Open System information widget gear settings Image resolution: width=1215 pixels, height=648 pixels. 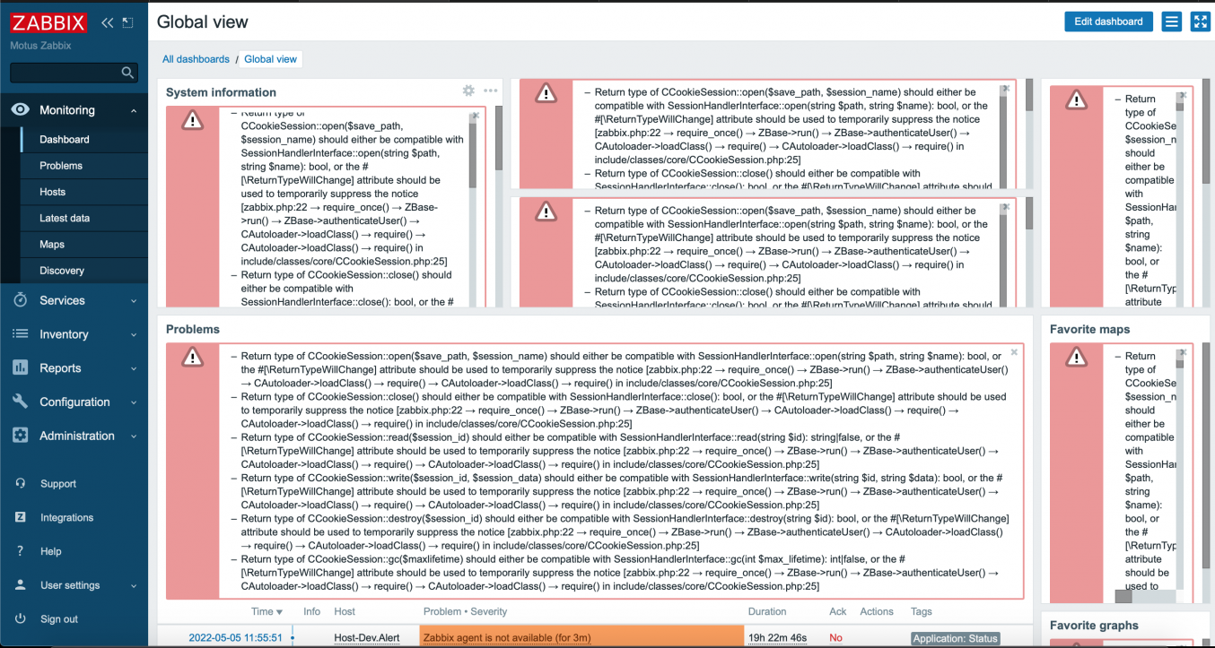pyautogui.click(x=468, y=91)
